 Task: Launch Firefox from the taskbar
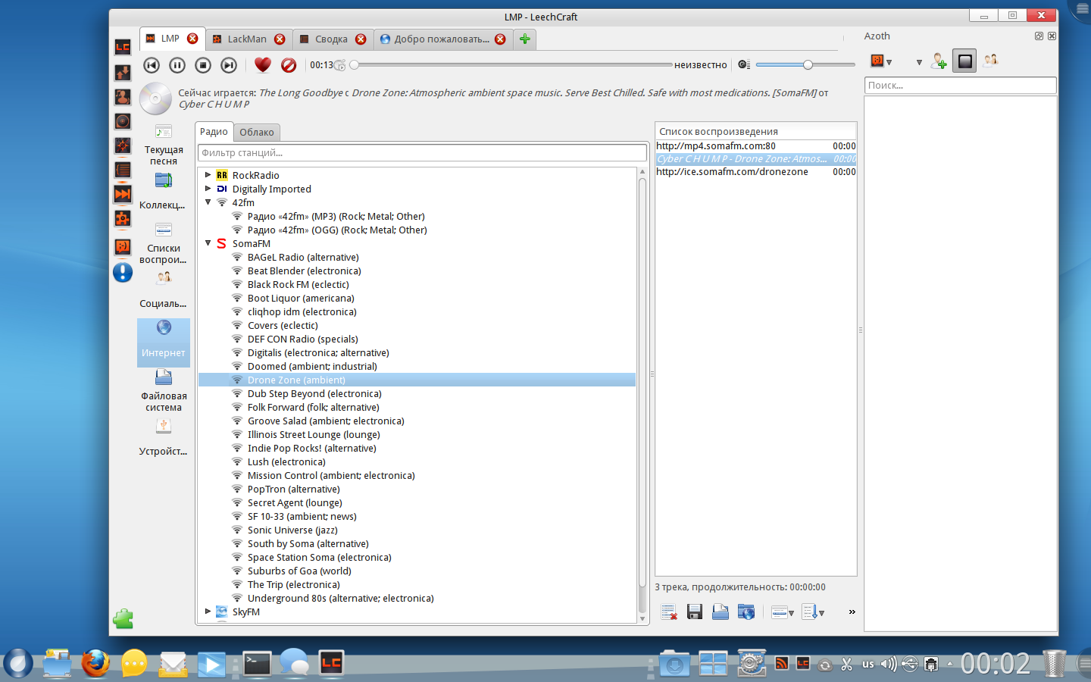click(x=95, y=663)
